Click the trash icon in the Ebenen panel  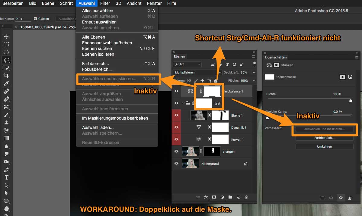(246, 197)
